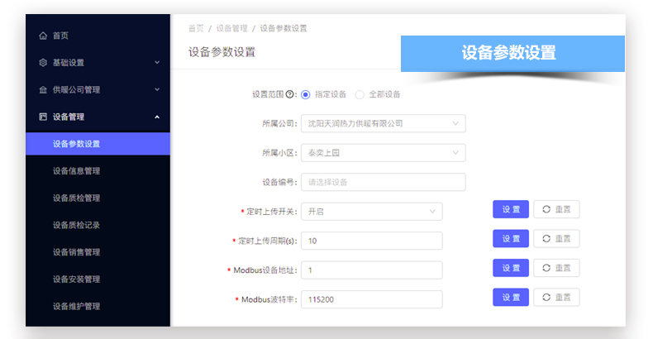Open the 定时上传开关 dropdown
This screenshot has height=339, width=653.
click(x=371, y=212)
